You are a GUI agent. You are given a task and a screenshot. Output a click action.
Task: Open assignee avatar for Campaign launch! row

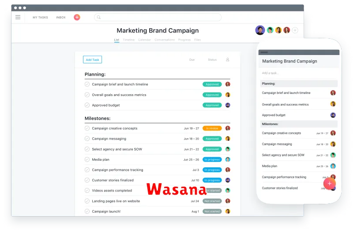228,211
